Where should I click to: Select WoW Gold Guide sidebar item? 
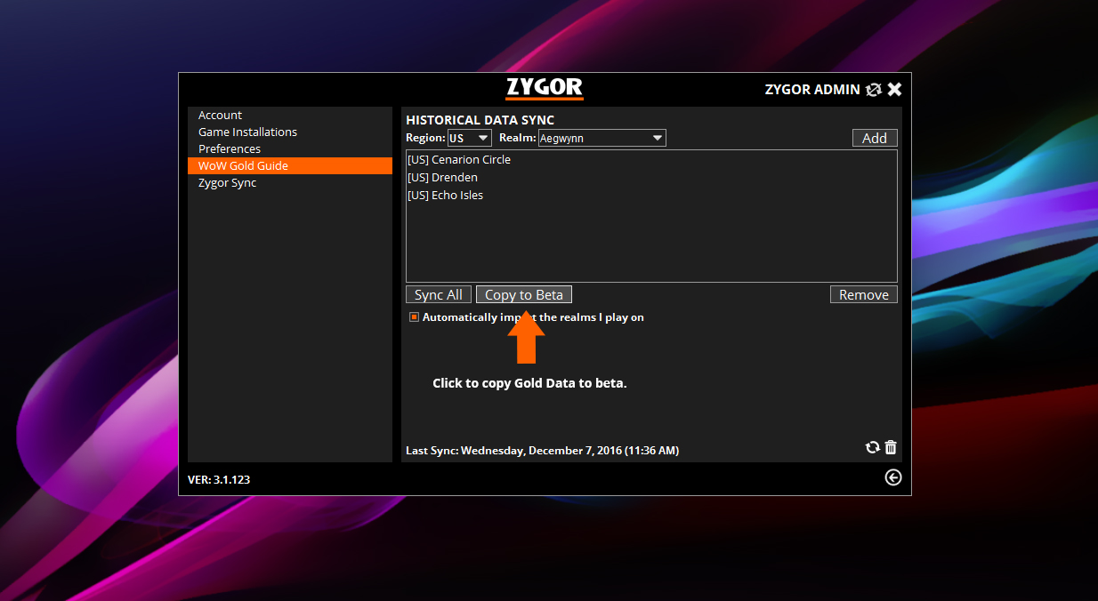pyautogui.click(x=290, y=166)
